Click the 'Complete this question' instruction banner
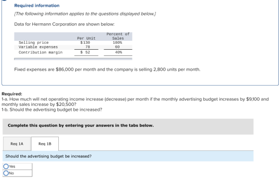The image size is (279, 179). tap(128, 127)
